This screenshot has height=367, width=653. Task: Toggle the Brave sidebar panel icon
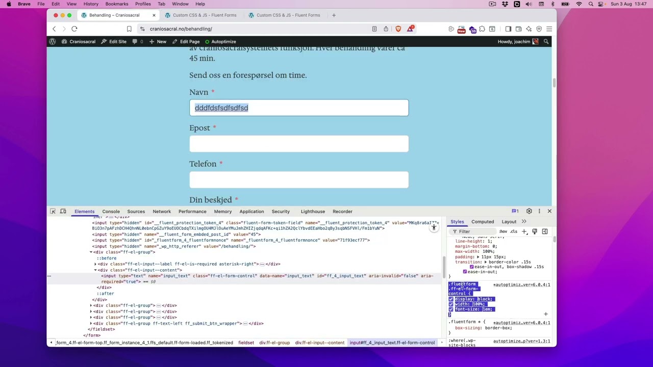coord(508,29)
